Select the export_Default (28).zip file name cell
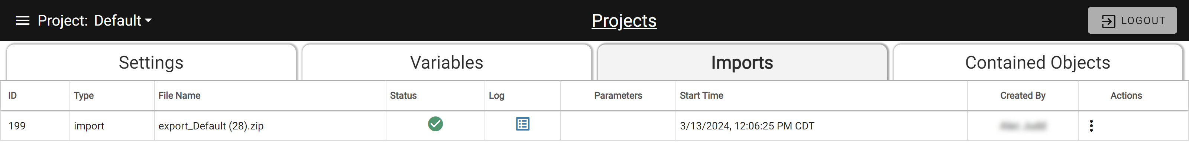Image resolution: width=1189 pixels, height=145 pixels. (270, 126)
